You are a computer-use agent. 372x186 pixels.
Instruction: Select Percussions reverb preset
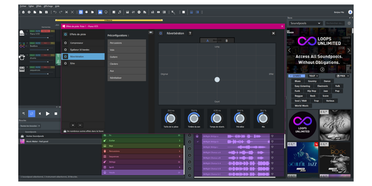(126, 43)
